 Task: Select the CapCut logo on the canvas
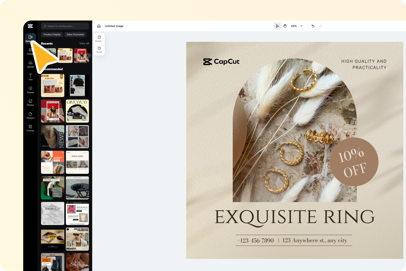(x=221, y=62)
